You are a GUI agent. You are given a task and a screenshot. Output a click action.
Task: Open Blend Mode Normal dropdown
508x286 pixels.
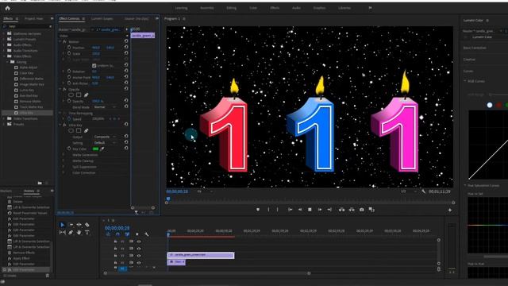pyautogui.click(x=104, y=107)
